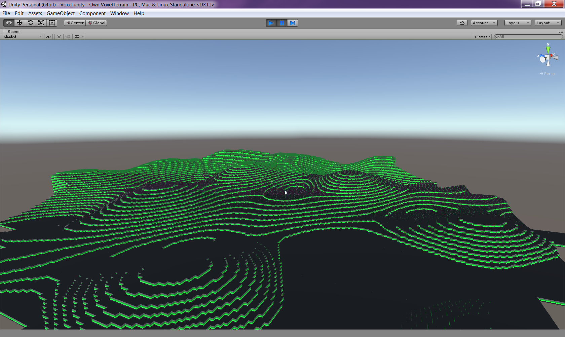
Task: Click the green Y axis gizmo cone
Action: (x=548, y=49)
